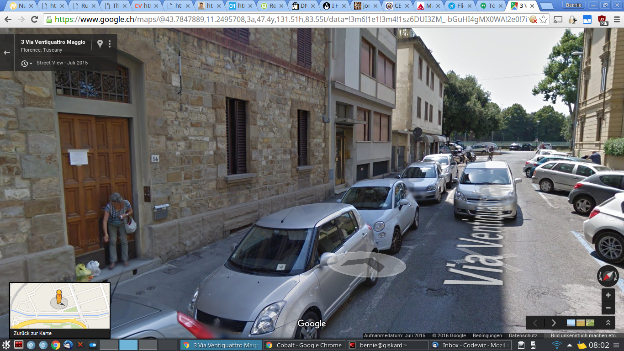Click the compass to reset orientation
624x351 pixels.
[608, 276]
